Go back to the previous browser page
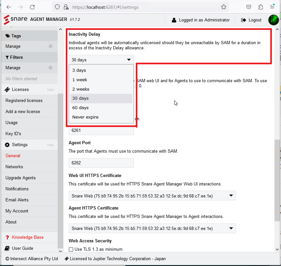The width and height of the screenshot is (281, 266). [9, 7]
